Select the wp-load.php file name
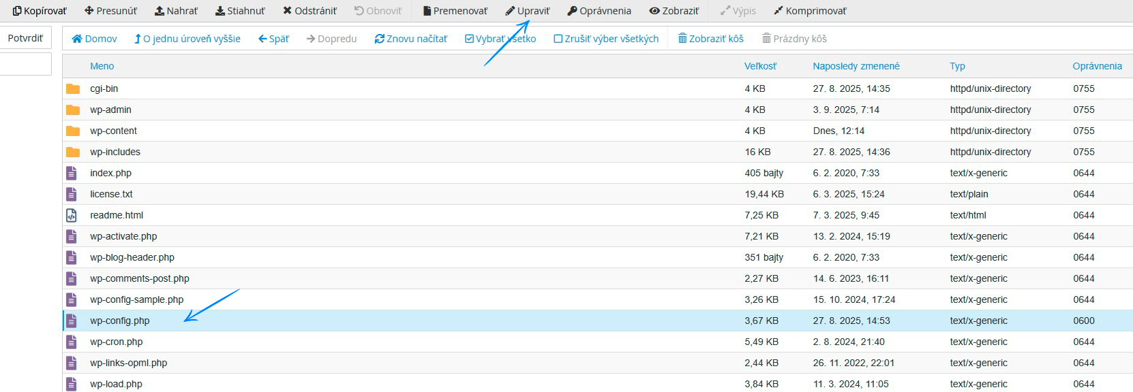The image size is (1133, 392). coord(116,384)
